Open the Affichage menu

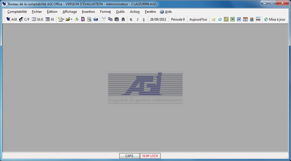point(70,12)
